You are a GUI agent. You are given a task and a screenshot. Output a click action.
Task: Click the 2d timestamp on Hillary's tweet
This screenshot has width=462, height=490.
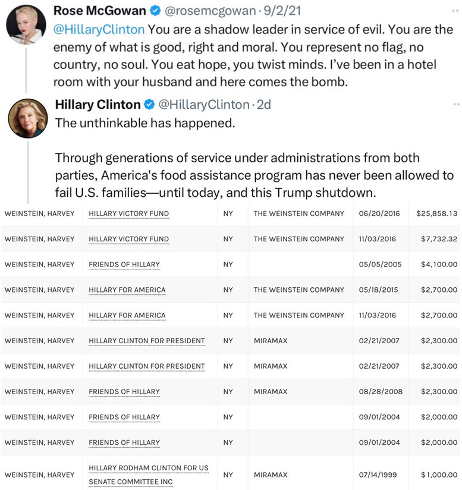tap(263, 105)
